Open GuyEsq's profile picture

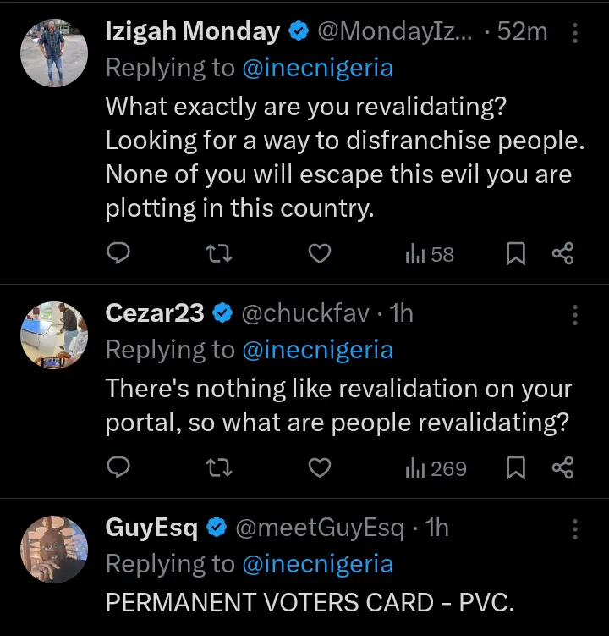click(54, 550)
